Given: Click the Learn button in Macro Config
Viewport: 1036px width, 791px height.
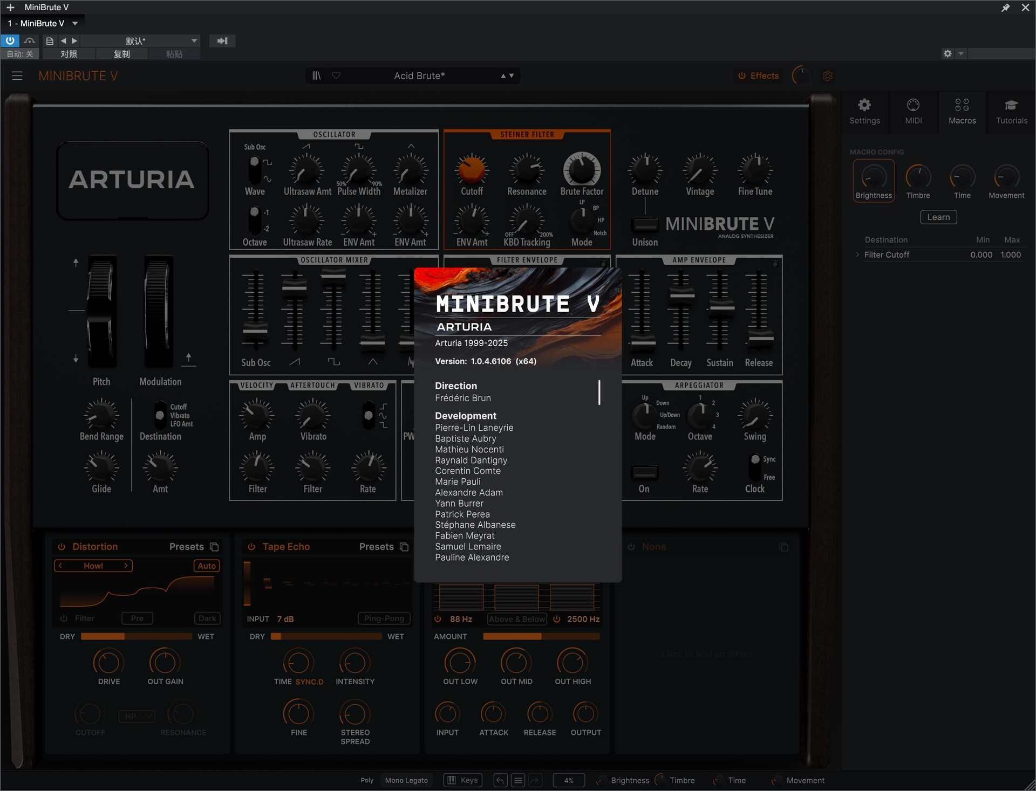Looking at the screenshot, I should (x=938, y=217).
